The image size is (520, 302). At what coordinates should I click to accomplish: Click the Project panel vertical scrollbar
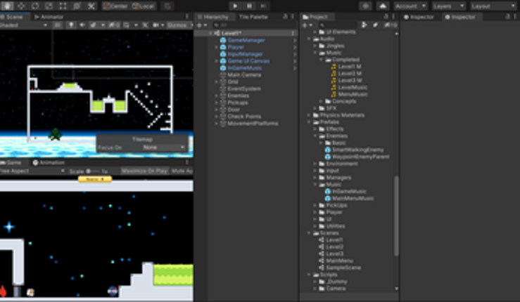click(x=396, y=215)
